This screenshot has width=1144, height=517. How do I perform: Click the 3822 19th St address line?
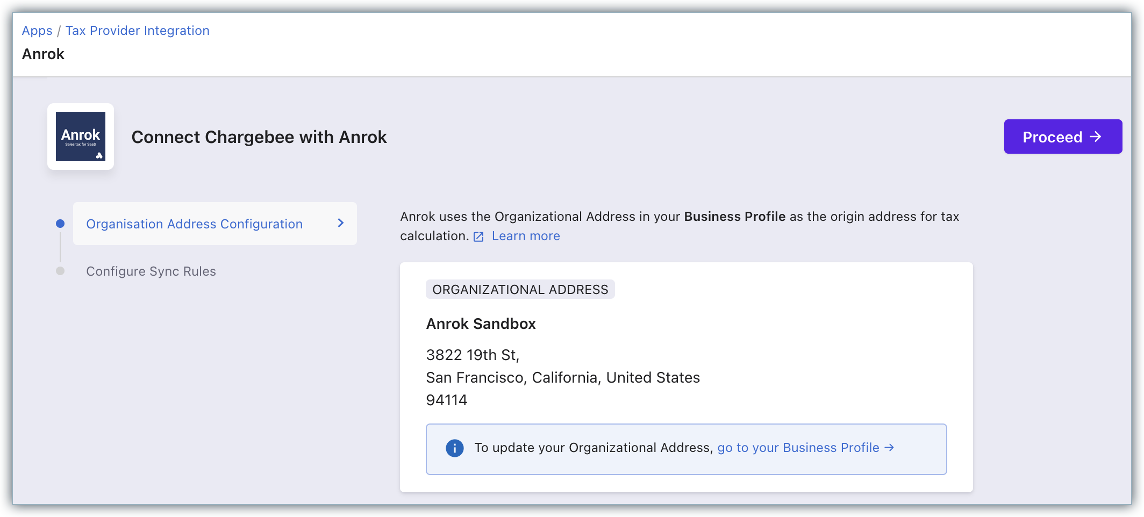click(x=472, y=355)
